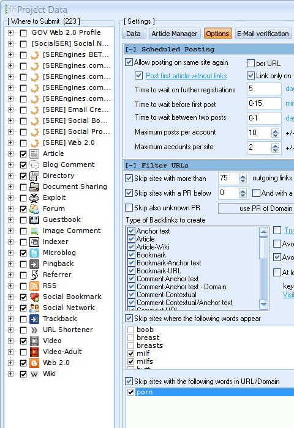Click the Exploit bug icon
294x428 pixels.
point(34,197)
